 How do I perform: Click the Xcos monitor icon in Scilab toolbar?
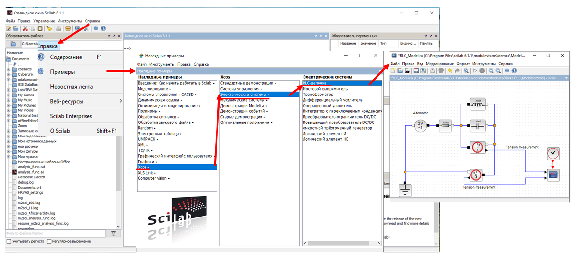pos(77,28)
